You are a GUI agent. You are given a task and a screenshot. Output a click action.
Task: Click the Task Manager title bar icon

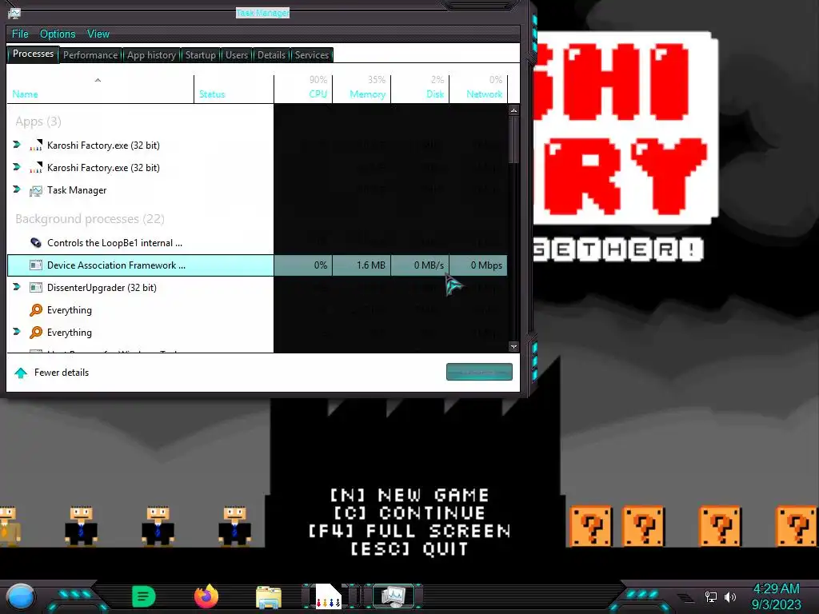click(14, 13)
